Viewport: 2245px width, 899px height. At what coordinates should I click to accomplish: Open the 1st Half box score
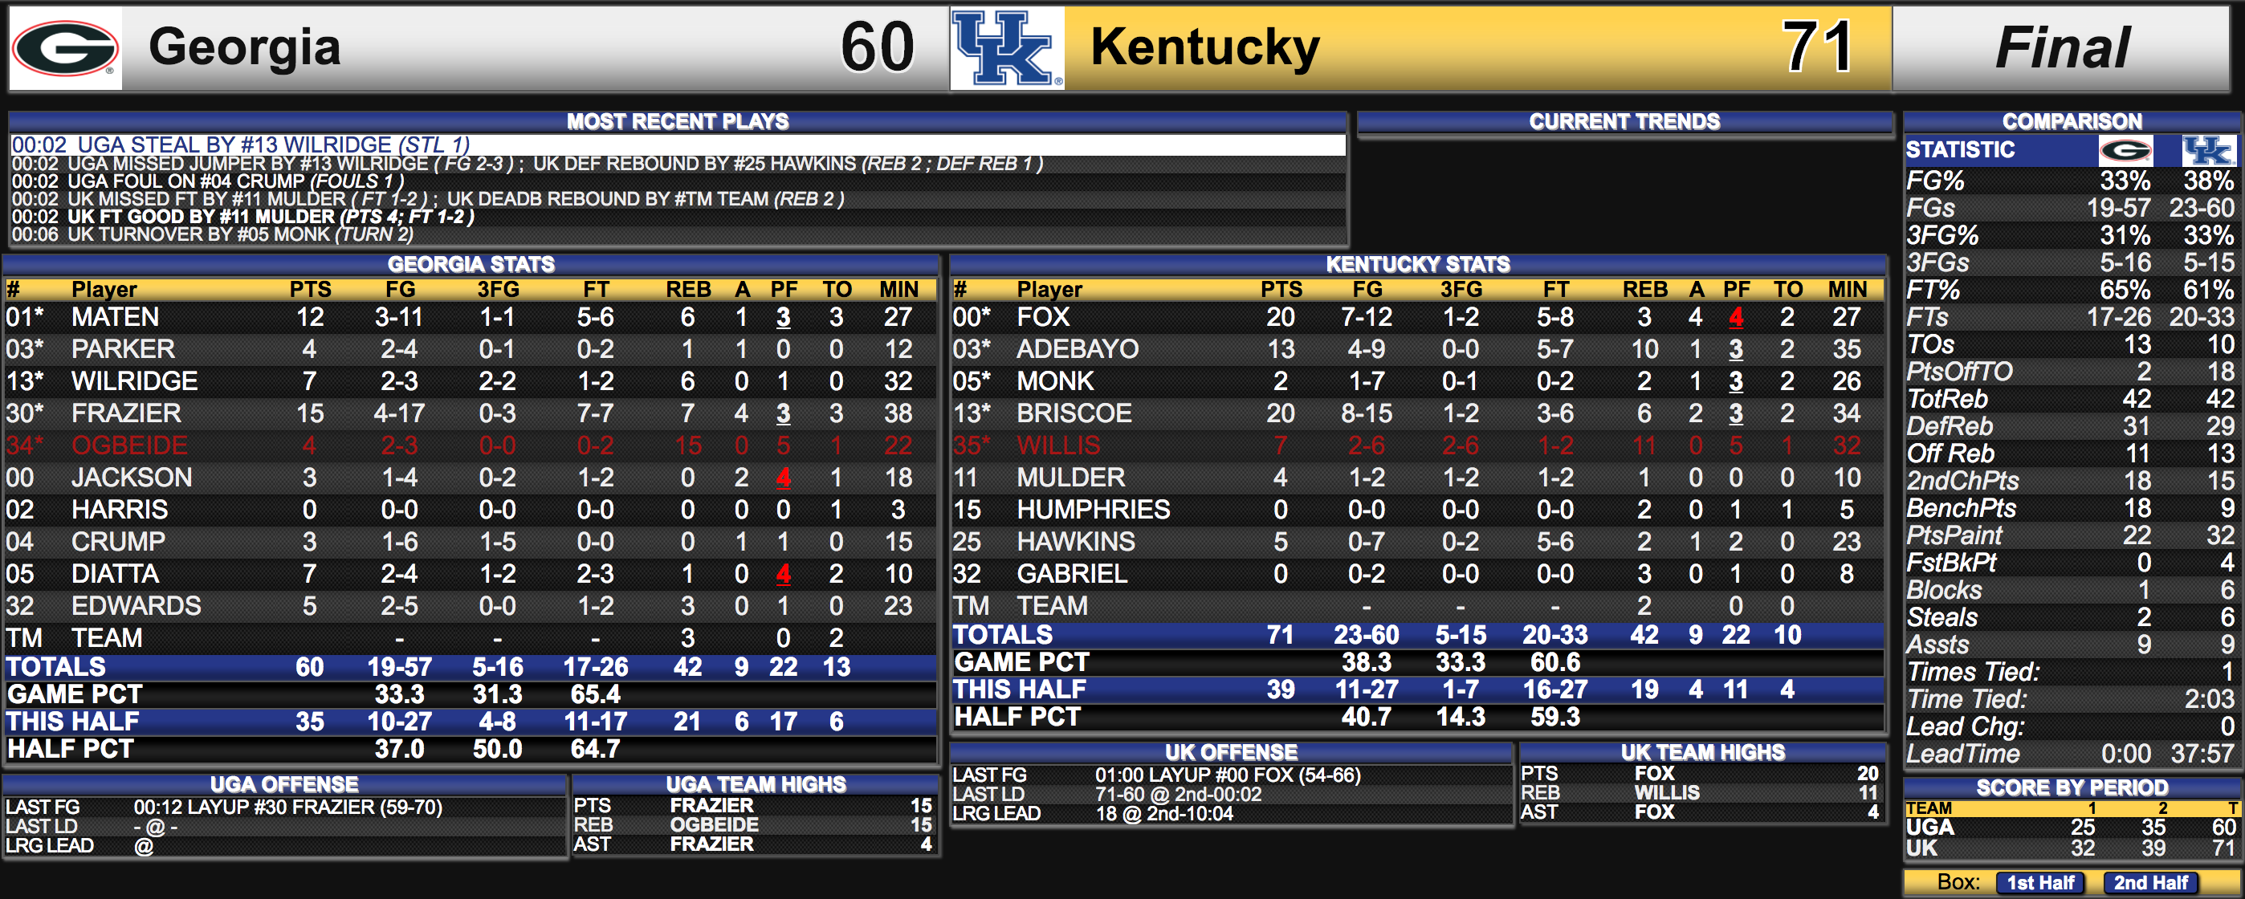(x=2040, y=882)
